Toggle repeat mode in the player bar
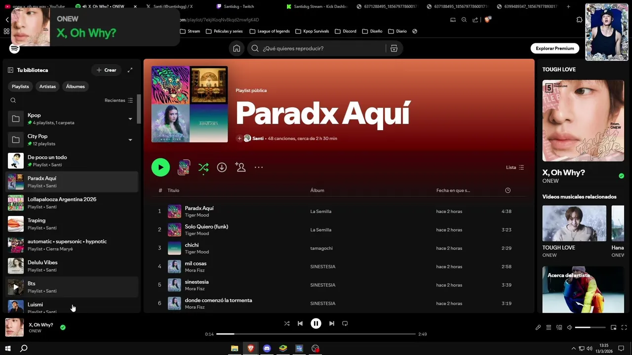Viewport: 632px width, 355px height. pos(345,323)
